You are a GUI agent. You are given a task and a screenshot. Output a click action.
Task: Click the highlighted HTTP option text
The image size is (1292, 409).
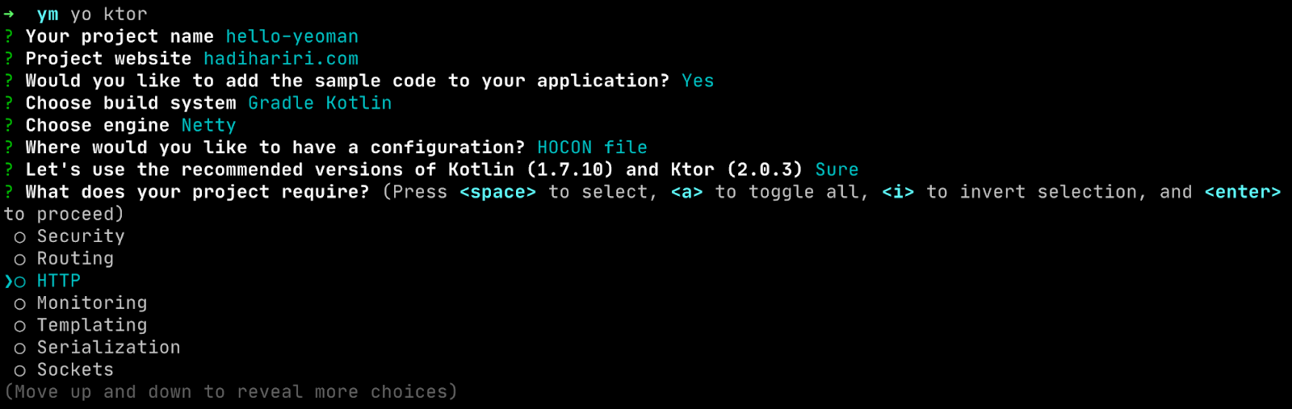pyautogui.click(x=59, y=281)
